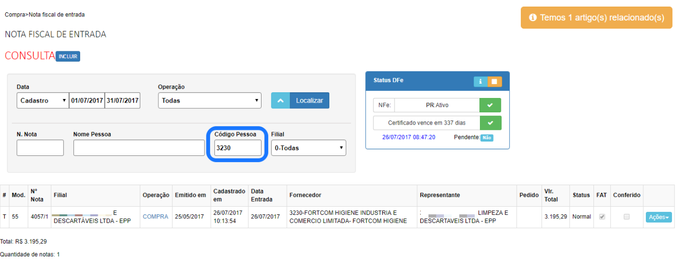689x259 pixels.
Task: Click the info icon in Status DFe
Action: coord(480,82)
